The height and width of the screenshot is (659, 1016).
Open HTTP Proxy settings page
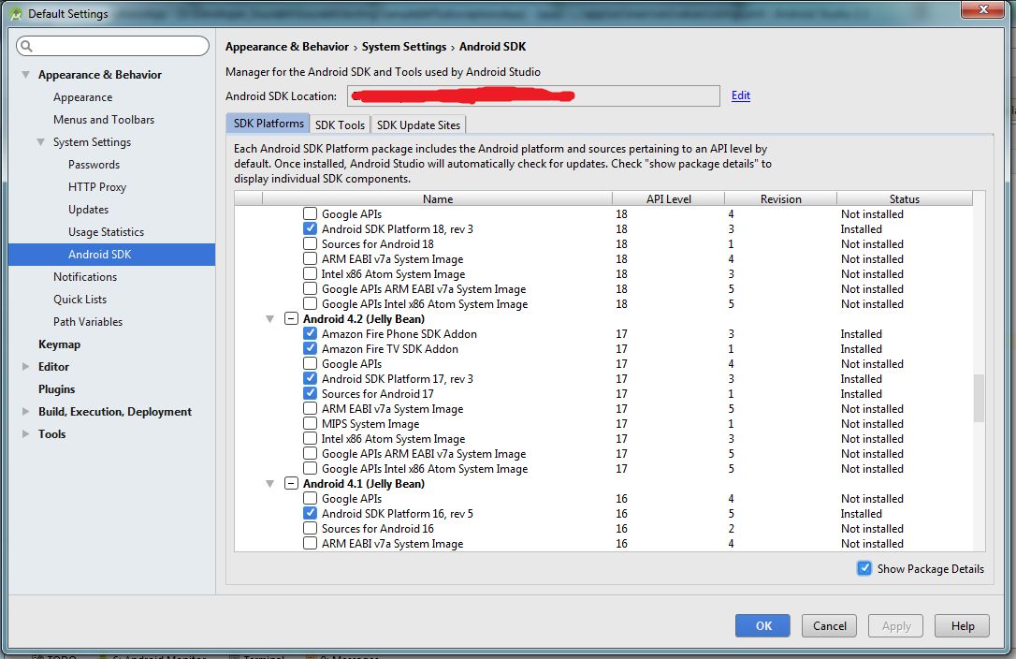(97, 187)
